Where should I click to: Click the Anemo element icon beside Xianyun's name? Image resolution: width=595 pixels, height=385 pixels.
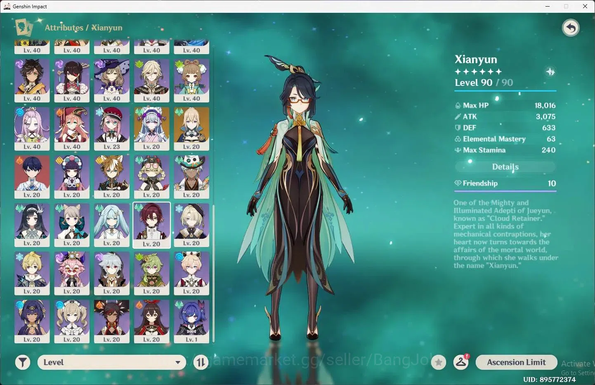coord(550,72)
